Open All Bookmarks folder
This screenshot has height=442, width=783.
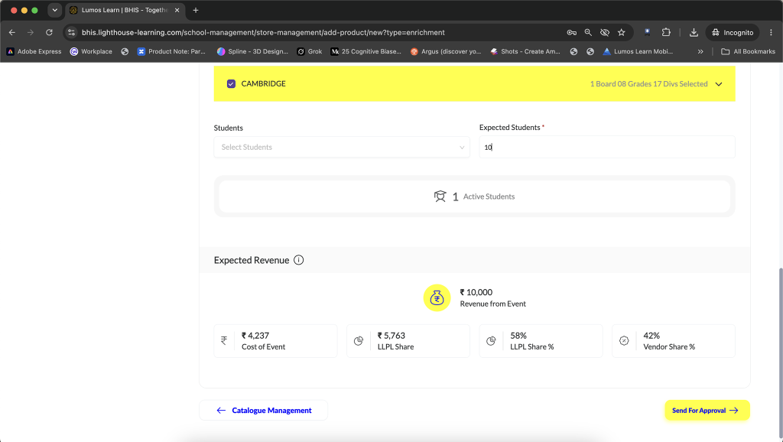[748, 51]
